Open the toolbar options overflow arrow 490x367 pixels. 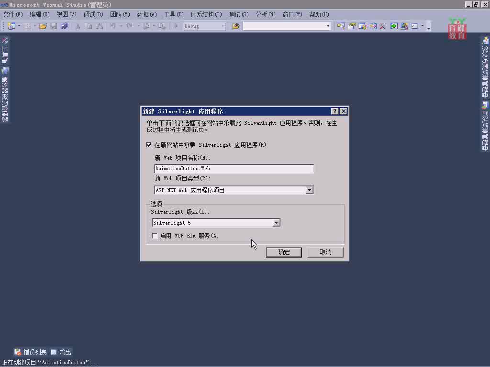coord(429,27)
